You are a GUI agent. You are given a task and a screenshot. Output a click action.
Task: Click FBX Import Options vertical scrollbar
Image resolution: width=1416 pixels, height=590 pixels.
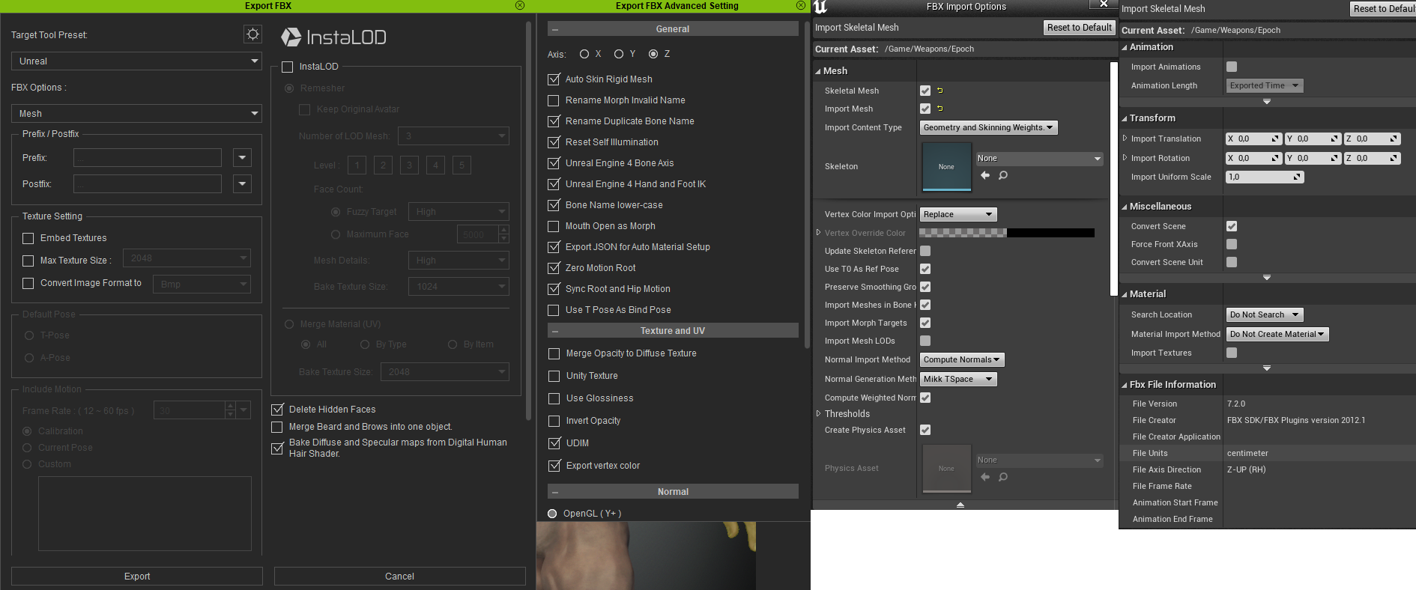(x=1113, y=178)
